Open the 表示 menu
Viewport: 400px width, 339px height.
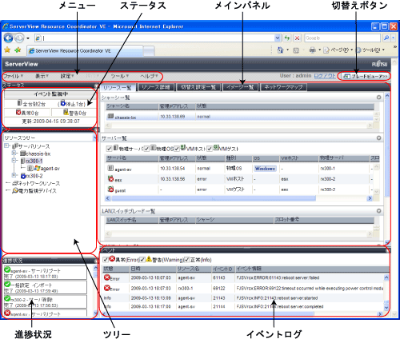tap(42, 76)
